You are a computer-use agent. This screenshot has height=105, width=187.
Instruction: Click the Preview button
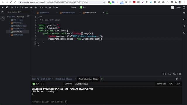[x=73, y=7]
